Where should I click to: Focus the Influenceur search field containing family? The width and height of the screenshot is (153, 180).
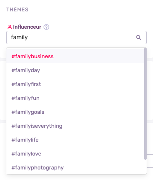(76, 38)
